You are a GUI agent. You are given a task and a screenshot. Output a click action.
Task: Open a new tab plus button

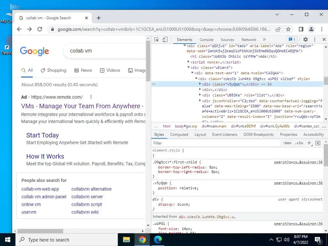click(x=99, y=18)
